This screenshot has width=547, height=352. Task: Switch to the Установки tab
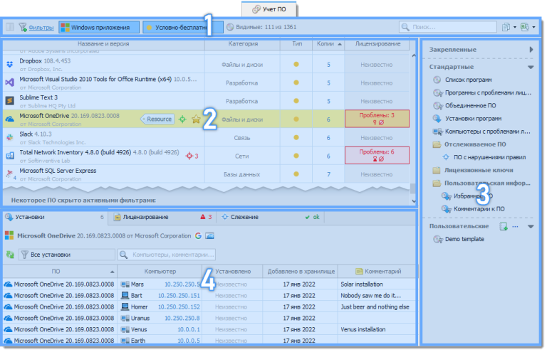pos(54,217)
